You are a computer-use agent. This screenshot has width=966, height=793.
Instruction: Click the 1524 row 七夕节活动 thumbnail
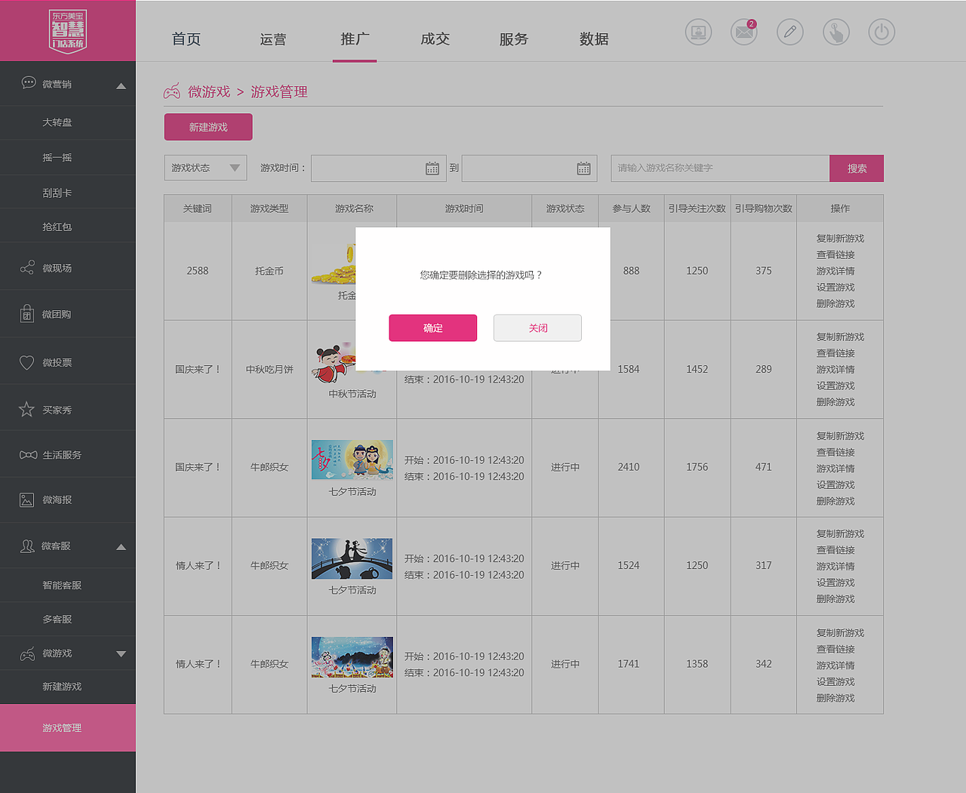point(352,558)
